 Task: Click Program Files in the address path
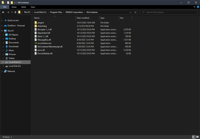(x=56, y=12)
